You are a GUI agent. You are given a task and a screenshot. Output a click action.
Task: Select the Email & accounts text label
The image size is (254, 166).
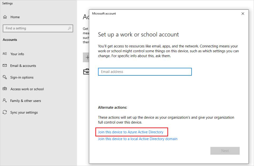23,66
